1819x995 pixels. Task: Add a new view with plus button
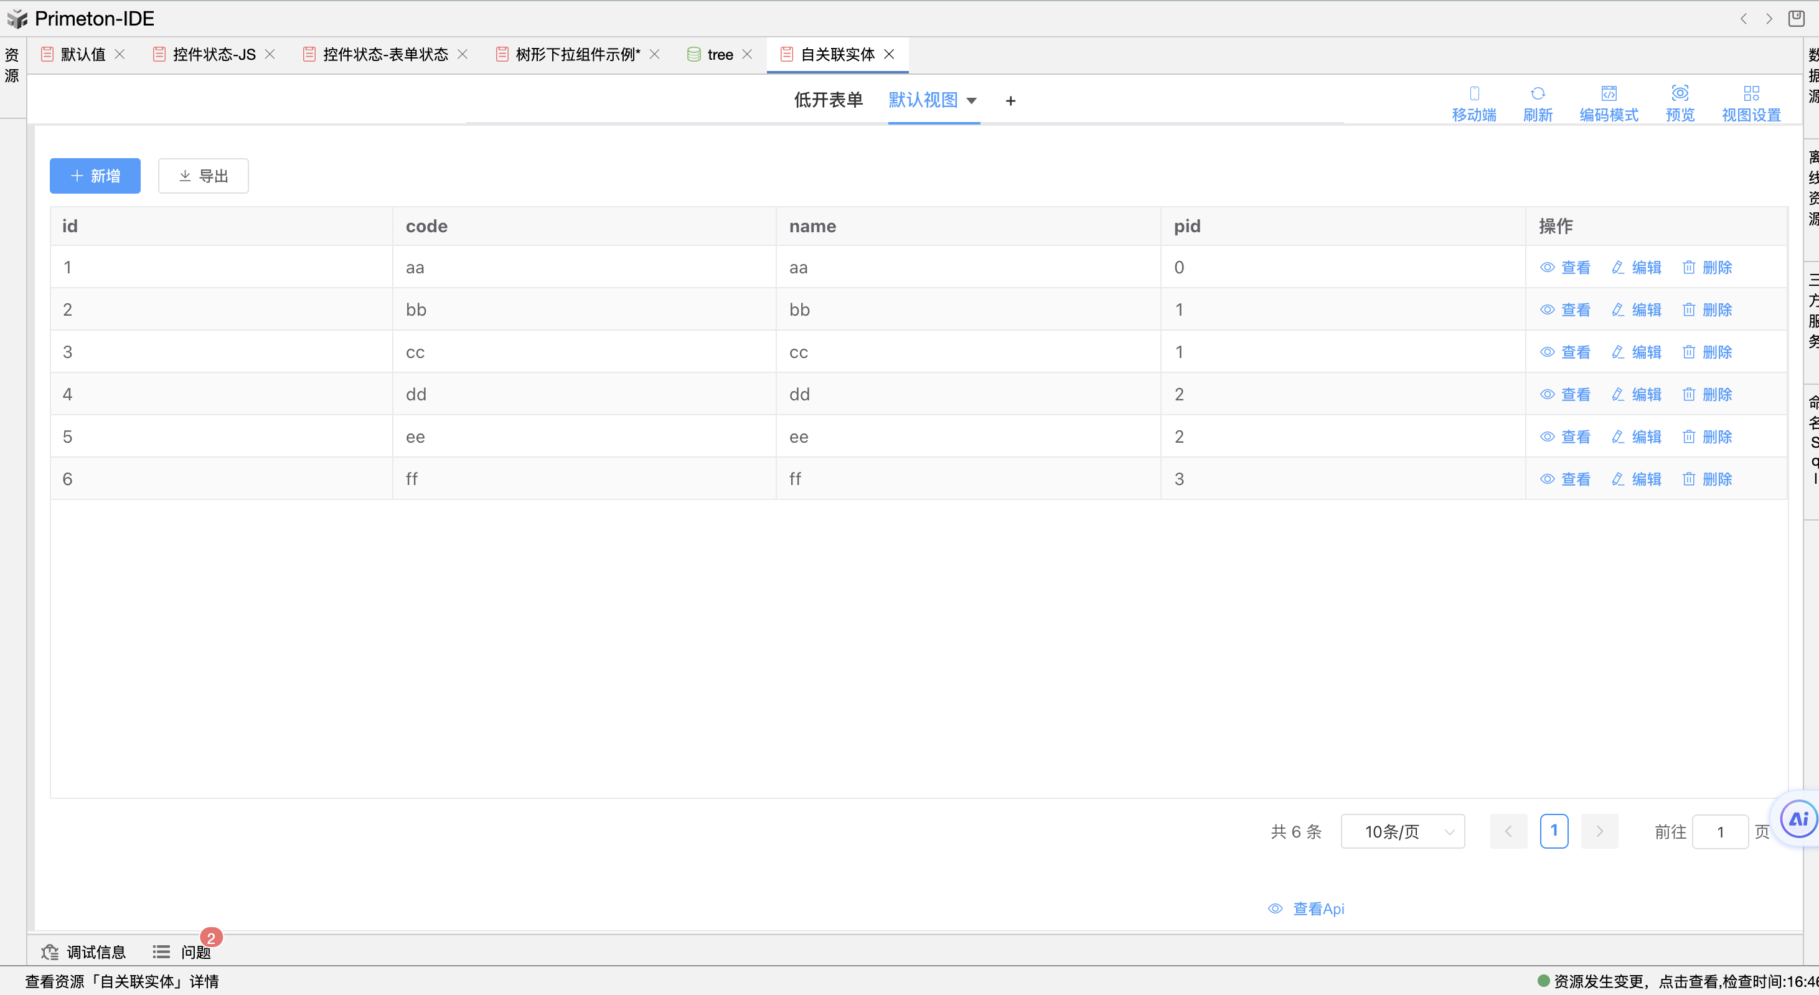[x=1010, y=101]
